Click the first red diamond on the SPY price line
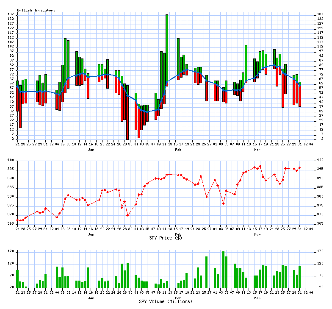This screenshot has width=332, height=309. pos(17,220)
